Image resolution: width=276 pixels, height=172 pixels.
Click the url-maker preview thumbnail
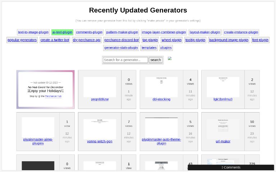tap(223, 129)
